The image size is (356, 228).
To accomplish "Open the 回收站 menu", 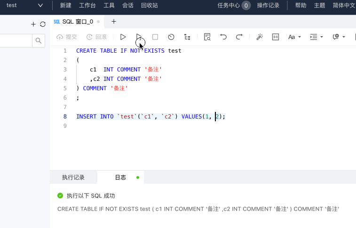I will 150,5.
